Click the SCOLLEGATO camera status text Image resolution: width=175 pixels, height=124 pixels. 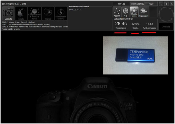(75, 10)
